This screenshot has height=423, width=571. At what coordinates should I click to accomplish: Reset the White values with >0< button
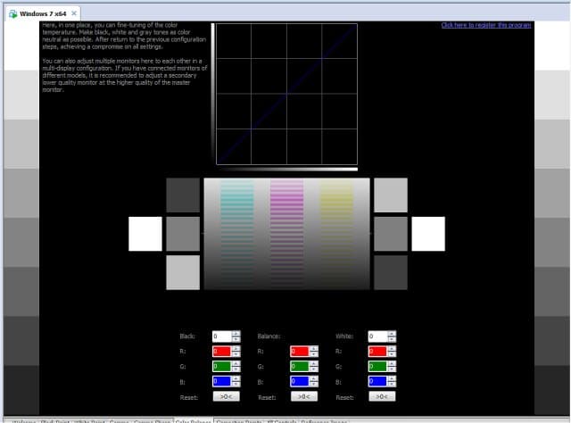[382, 396]
